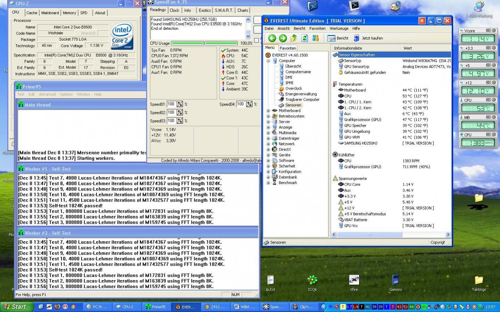Close the Vcore gadget with its X icon
The height and width of the screenshot is (312, 500).
[x=494, y=31]
